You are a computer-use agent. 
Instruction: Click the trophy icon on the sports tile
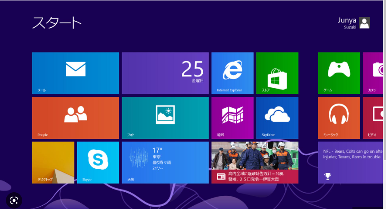coord(327,176)
